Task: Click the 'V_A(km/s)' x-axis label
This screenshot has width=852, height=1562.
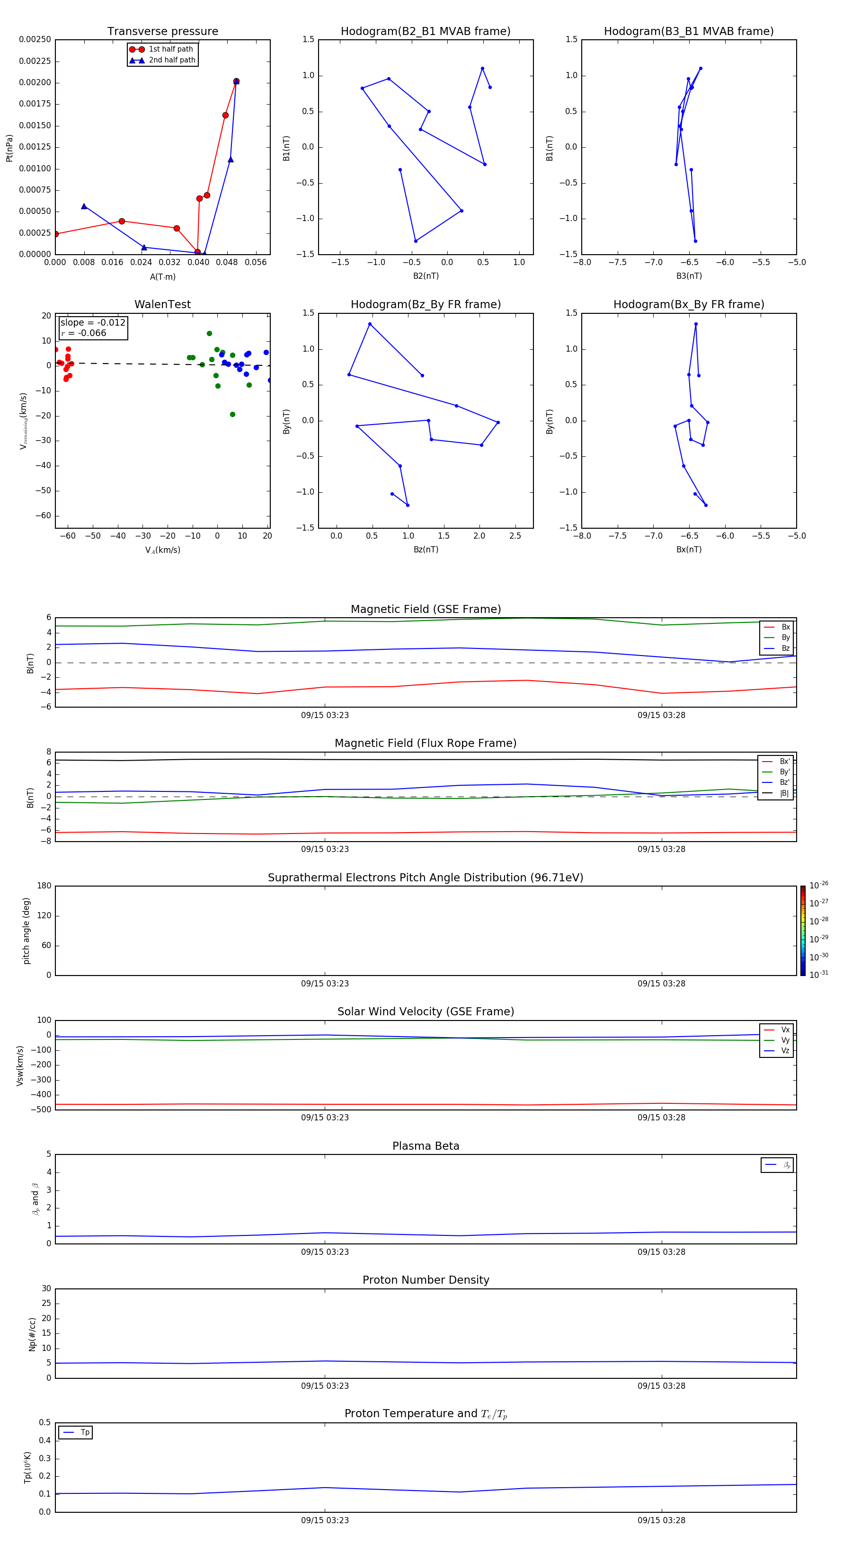Action: click(x=162, y=550)
